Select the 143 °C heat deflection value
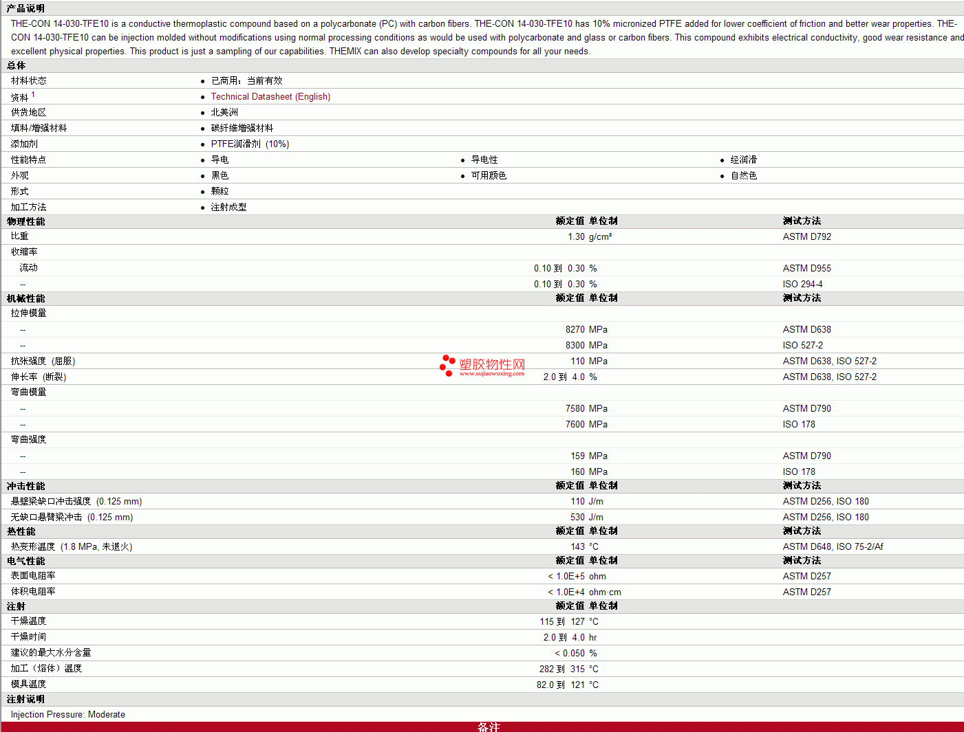Viewport: 964px width, 732px height. click(584, 547)
